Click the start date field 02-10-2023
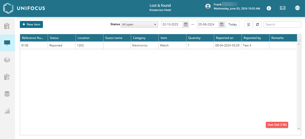The width and height of the screenshot is (305, 139). click(x=172, y=24)
